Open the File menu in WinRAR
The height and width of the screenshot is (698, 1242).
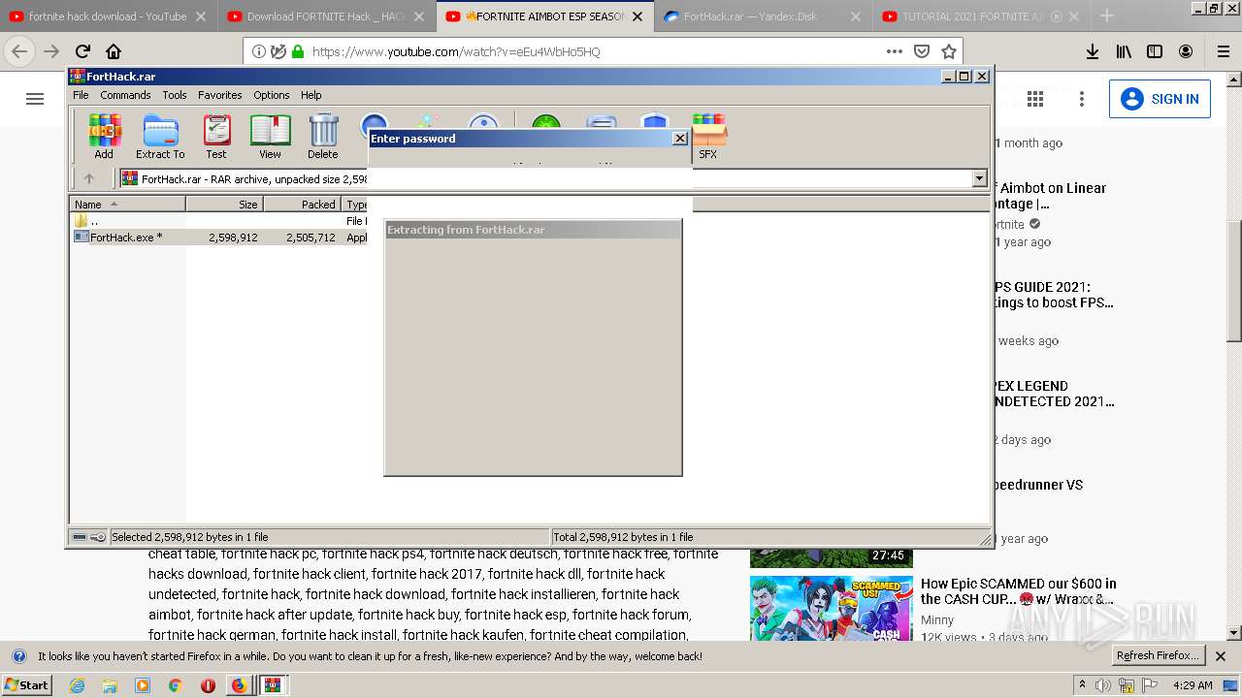pos(81,95)
